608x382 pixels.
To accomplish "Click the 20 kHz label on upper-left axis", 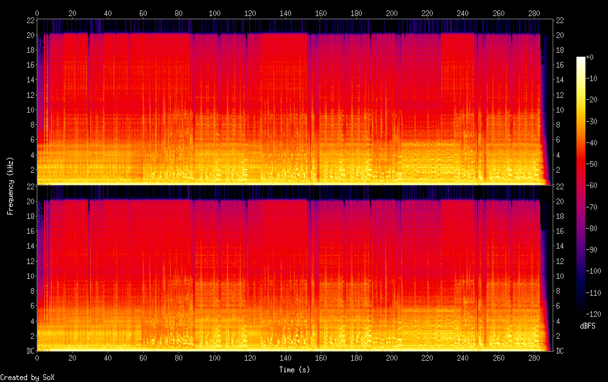I will (x=28, y=35).
